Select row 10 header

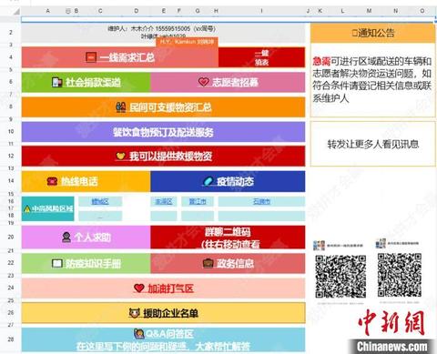[x=11, y=132]
